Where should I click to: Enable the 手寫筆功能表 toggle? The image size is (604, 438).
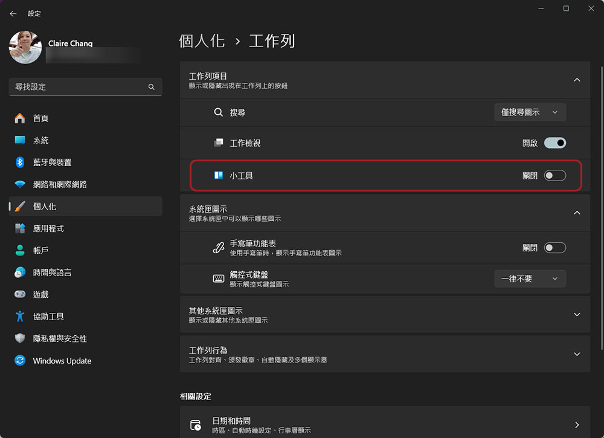click(554, 248)
